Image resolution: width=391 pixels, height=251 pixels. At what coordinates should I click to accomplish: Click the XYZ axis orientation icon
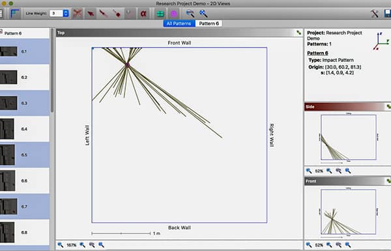click(x=381, y=41)
